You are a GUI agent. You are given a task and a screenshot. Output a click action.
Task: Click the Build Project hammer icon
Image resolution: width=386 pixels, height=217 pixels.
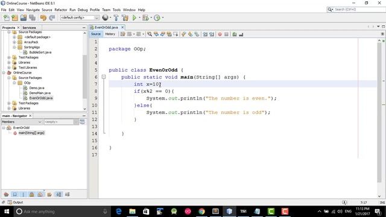click(x=116, y=17)
